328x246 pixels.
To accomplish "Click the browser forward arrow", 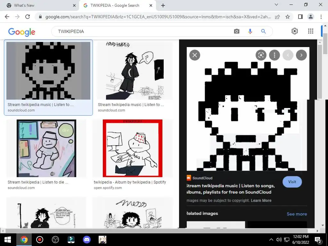I will [17, 17].
